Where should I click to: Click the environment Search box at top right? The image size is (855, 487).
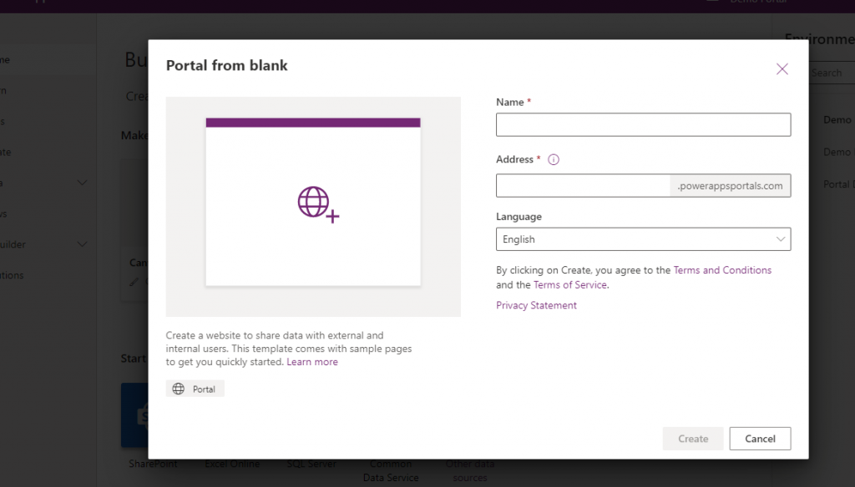(x=831, y=73)
